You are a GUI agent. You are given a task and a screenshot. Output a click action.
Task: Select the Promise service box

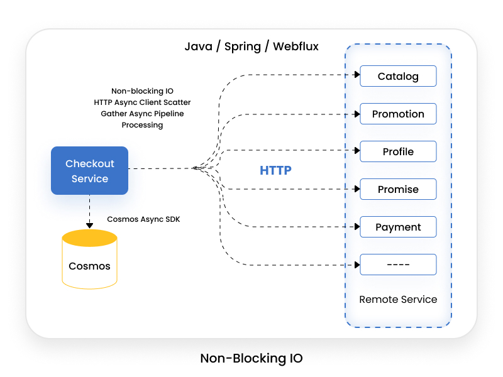(398, 189)
